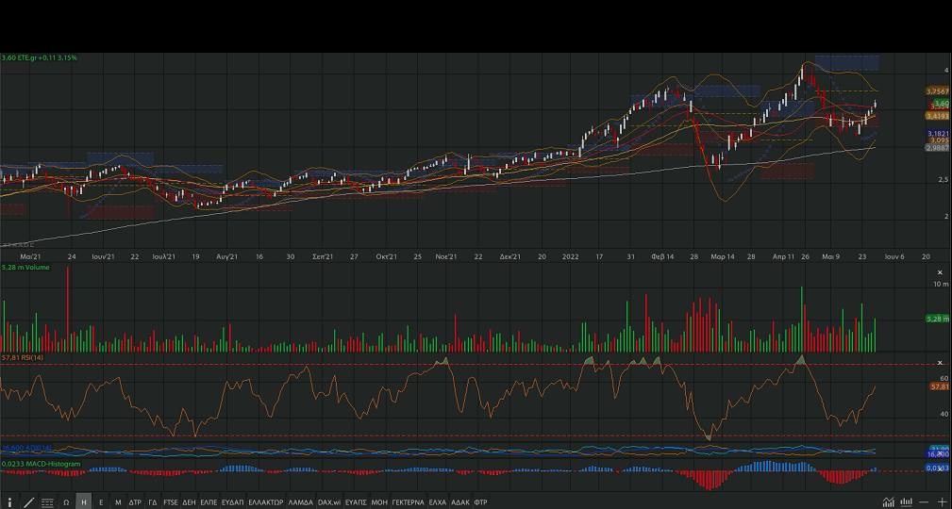Zoom in with the plus icon
Screen dimensions: 952x509
click(x=942, y=501)
